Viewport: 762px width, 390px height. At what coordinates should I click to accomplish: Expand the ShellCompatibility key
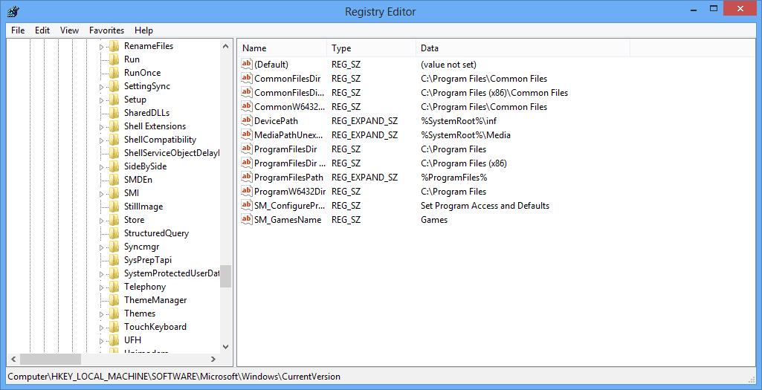pos(102,140)
